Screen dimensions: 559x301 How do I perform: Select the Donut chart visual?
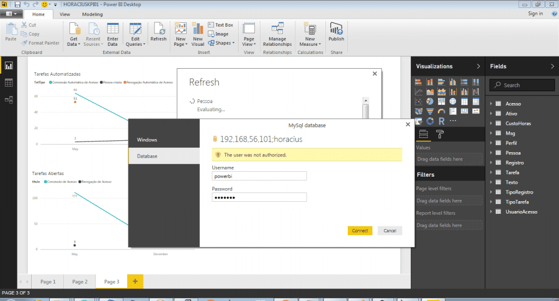pos(430,121)
